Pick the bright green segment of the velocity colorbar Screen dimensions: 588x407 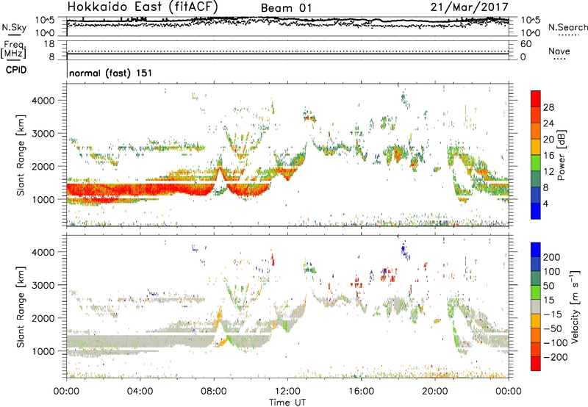[536, 292]
